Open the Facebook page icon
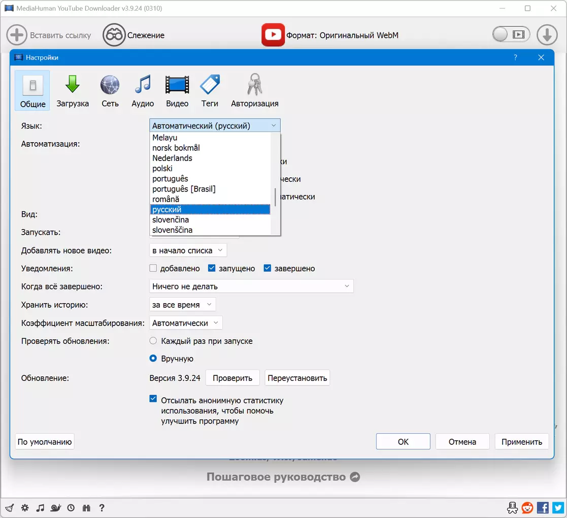The height and width of the screenshot is (518, 567). click(543, 508)
